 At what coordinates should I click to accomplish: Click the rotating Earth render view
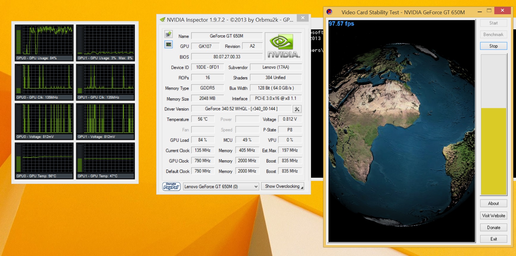click(x=402, y=131)
